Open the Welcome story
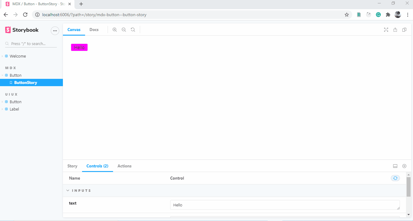Image resolution: width=413 pixels, height=221 pixels. (x=18, y=56)
